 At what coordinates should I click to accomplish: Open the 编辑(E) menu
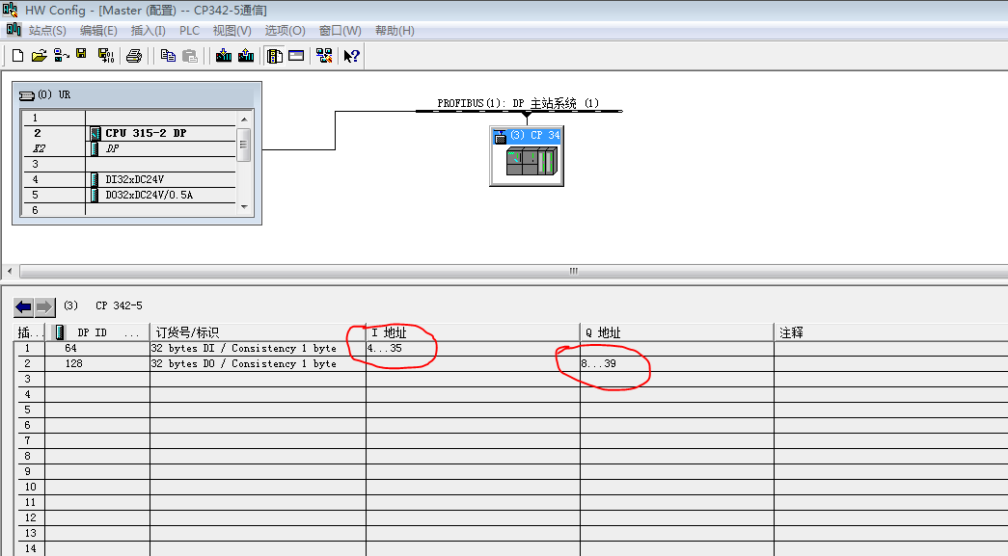tap(98, 30)
